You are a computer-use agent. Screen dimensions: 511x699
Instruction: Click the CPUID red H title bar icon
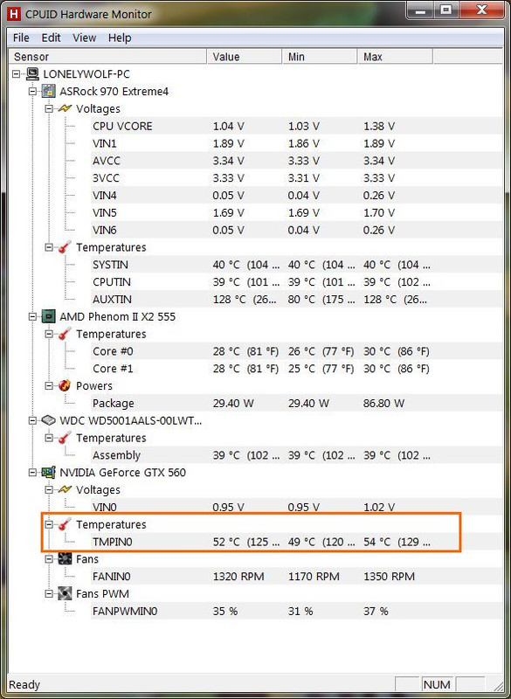click(x=14, y=14)
